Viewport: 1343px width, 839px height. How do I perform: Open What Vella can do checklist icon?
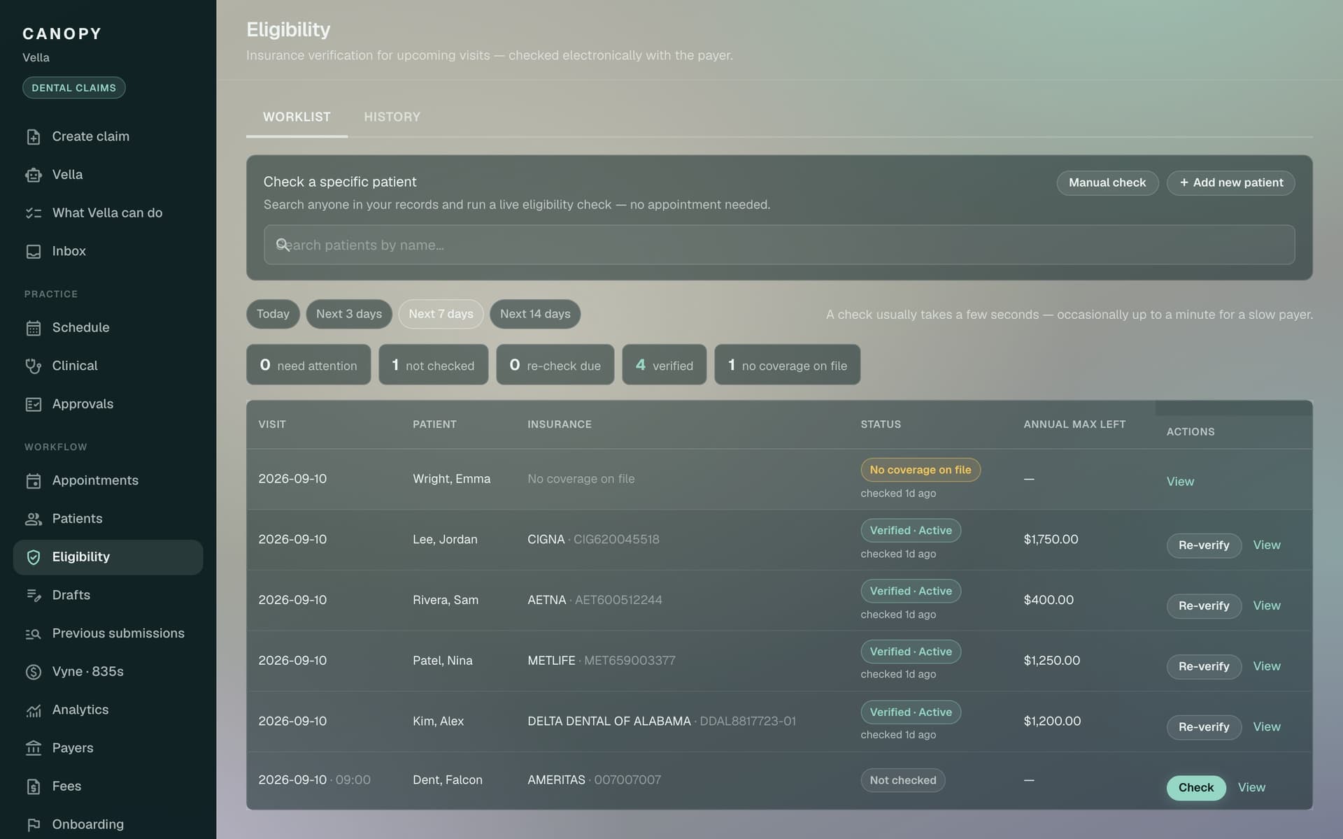click(x=34, y=213)
